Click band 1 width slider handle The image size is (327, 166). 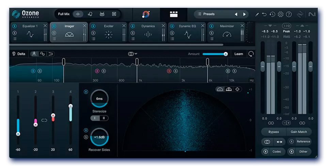point(18,134)
